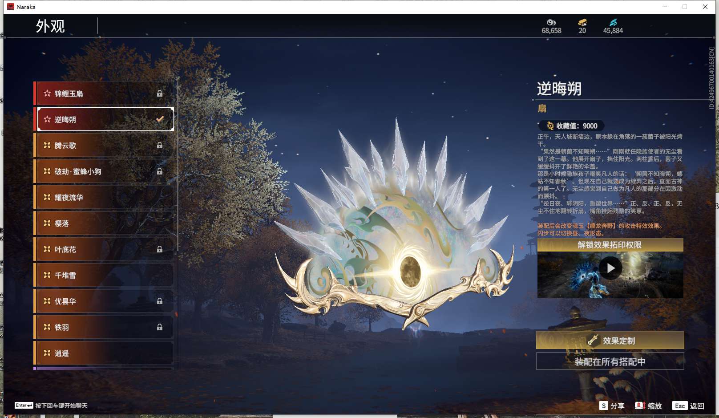Play the skin effect preview video
Image resolution: width=719 pixels, height=418 pixels.
click(x=610, y=268)
